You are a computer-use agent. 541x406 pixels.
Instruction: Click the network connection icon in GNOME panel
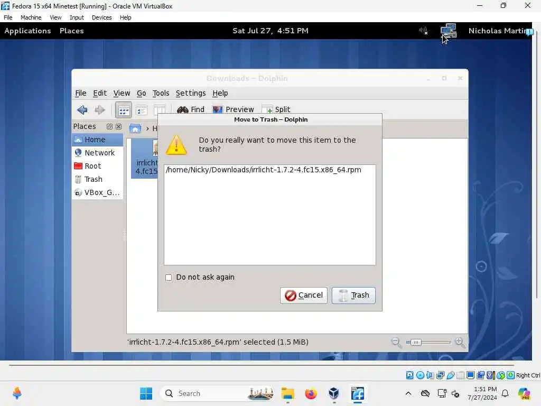tap(449, 31)
